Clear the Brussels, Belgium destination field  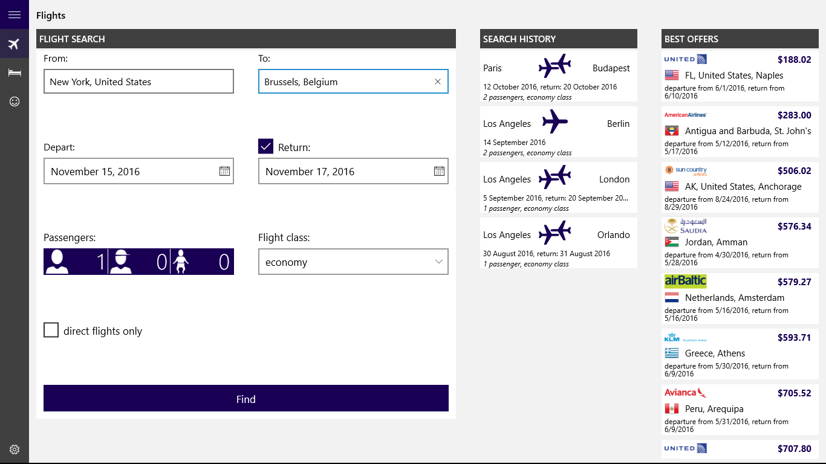(x=438, y=82)
